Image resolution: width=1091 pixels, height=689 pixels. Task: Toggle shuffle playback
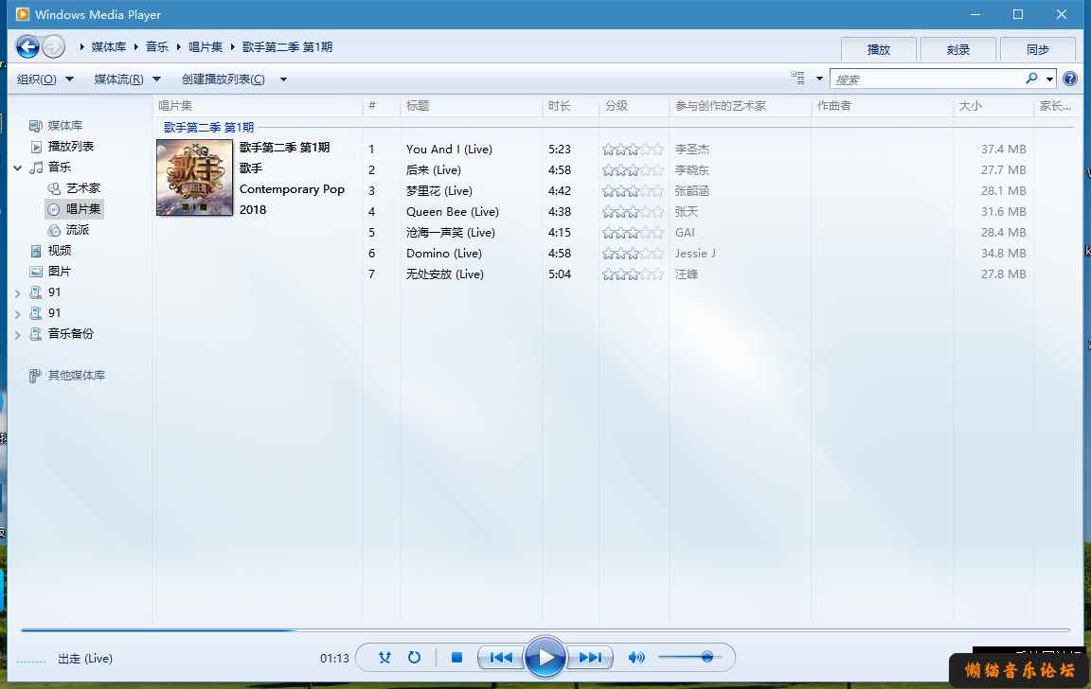tap(385, 657)
